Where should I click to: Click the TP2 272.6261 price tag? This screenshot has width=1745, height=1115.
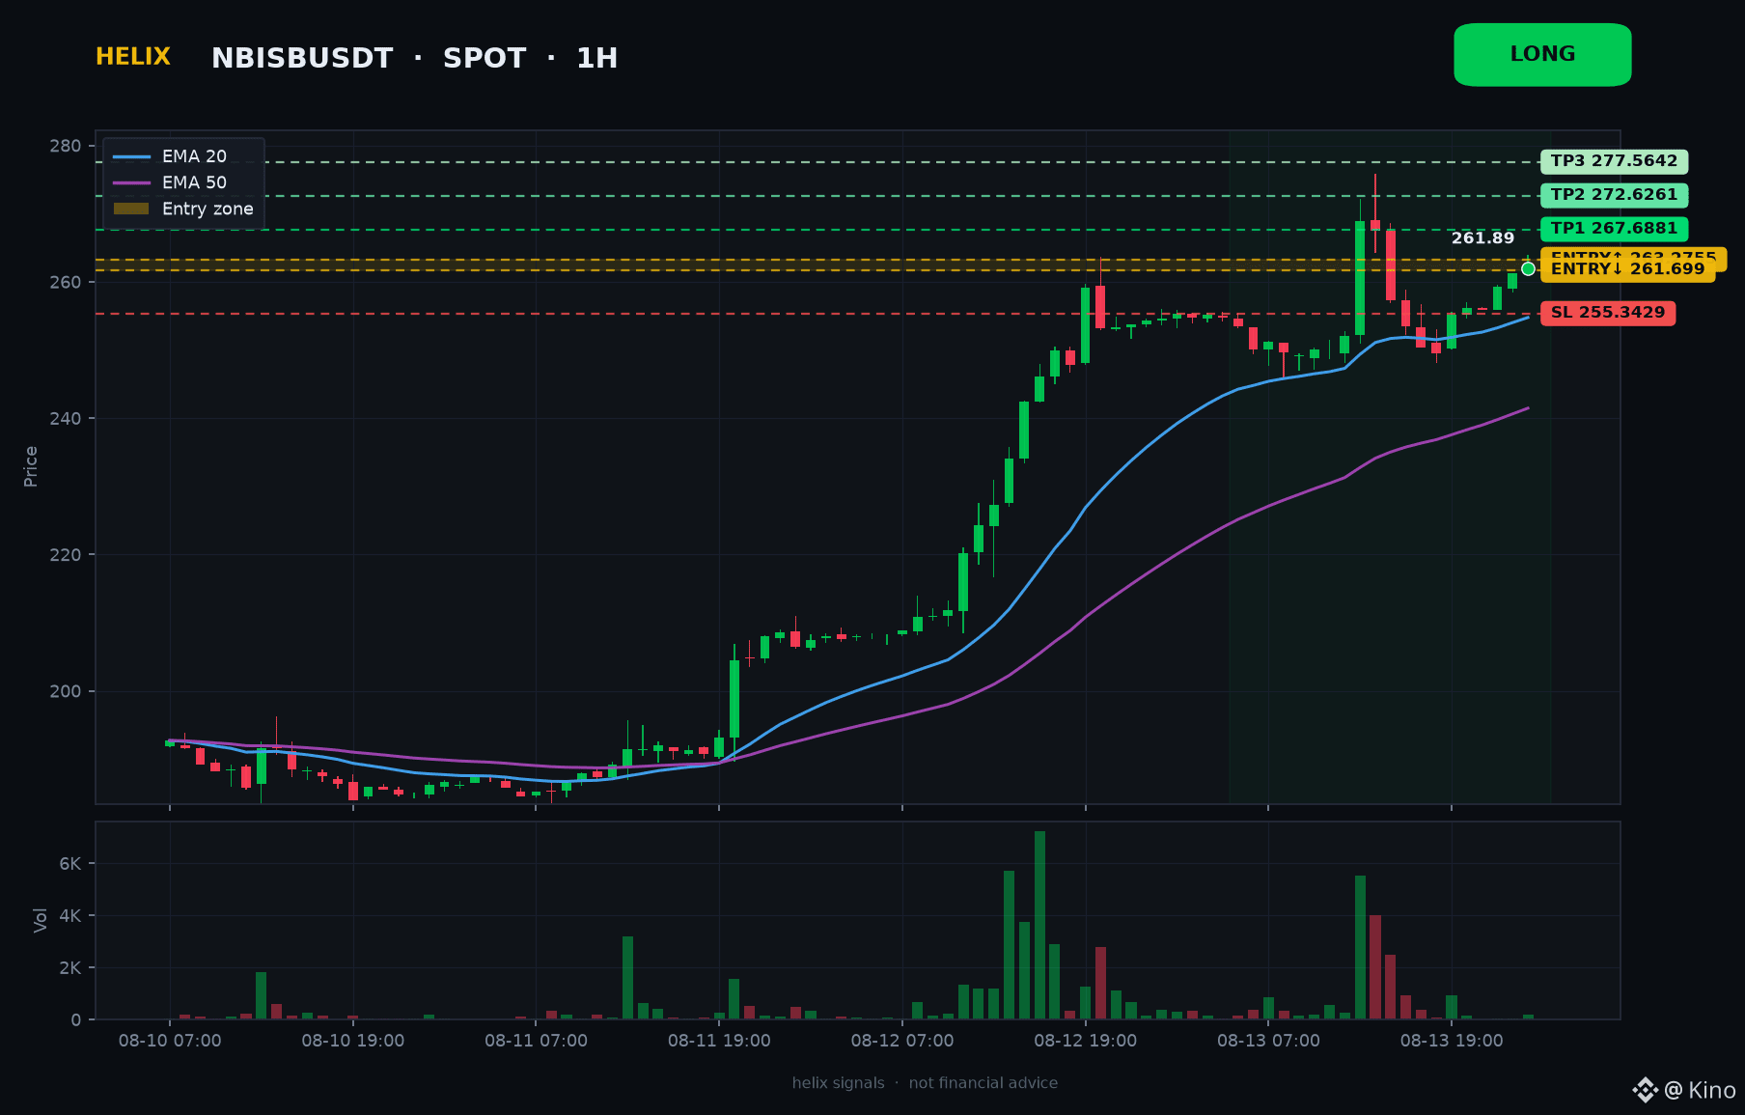[x=1614, y=195]
